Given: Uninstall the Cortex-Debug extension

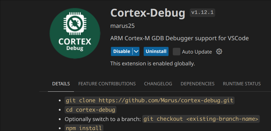Looking at the screenshot, I should 156,51.
